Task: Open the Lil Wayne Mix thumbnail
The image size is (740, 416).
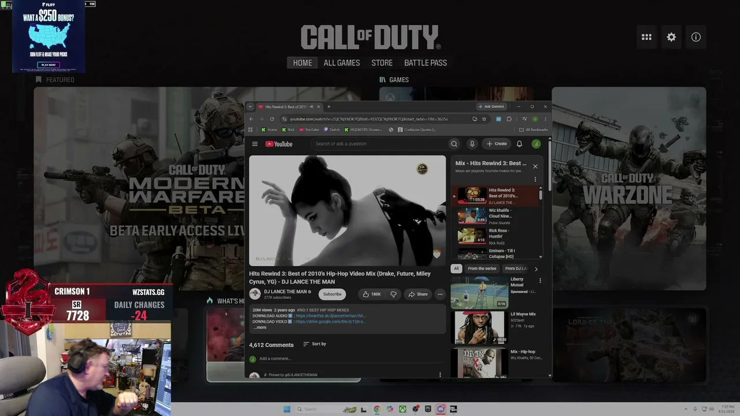Action: [x=479, y=328]
